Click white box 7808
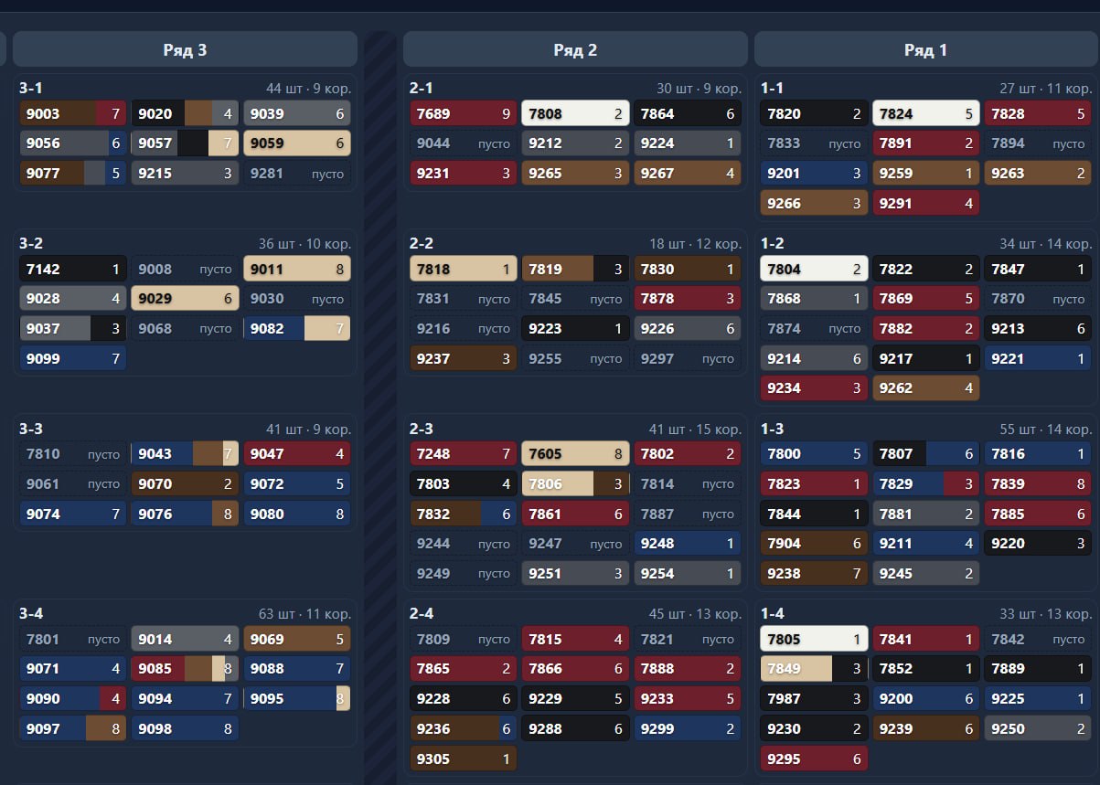This screenshot has width=1100, height=785. tap(575, 113)
